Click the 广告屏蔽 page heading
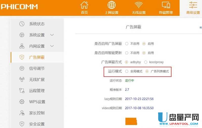202x128 pixels. click(x=134, y=27)
